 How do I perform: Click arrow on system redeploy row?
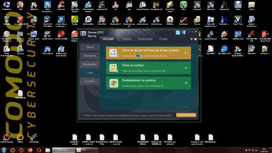click(x=186, y=83)
